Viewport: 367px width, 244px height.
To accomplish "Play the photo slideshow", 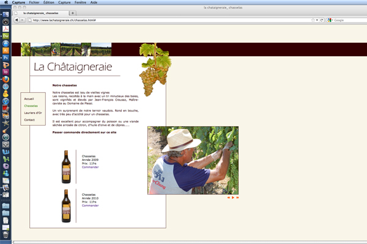I will pos(233,198).
